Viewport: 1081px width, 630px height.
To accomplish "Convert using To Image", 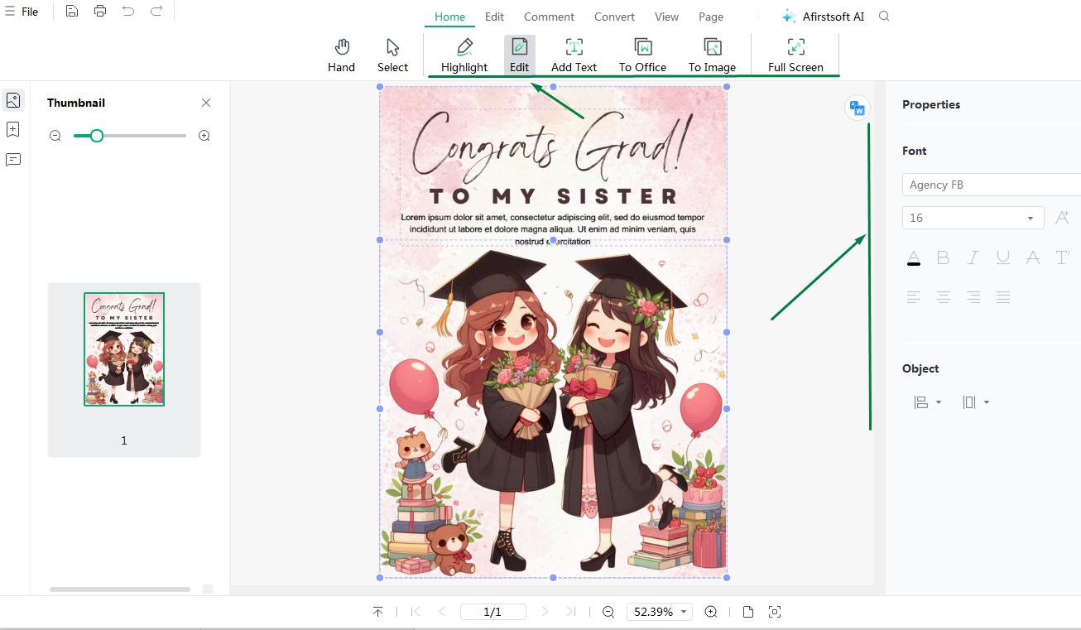I will coord(712,55).
